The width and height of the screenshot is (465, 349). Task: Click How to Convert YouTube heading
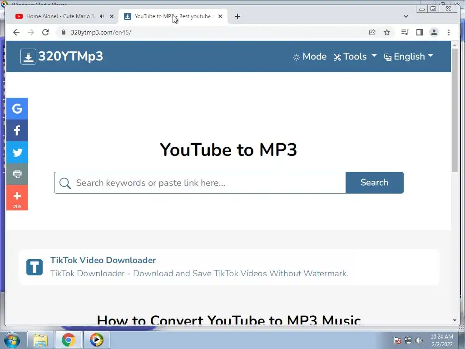point(229,320)
